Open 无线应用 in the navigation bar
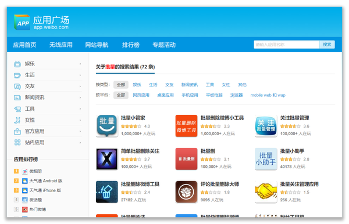Screen dimensions: 349x224 [x=60, y=45]
